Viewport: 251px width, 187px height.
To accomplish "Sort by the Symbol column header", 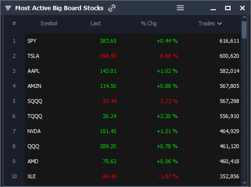I will pos(49,23).
